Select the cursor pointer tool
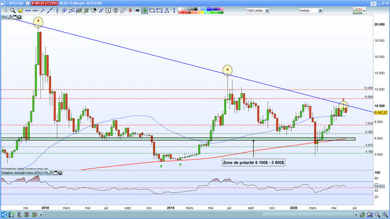 tap(6, 11)
